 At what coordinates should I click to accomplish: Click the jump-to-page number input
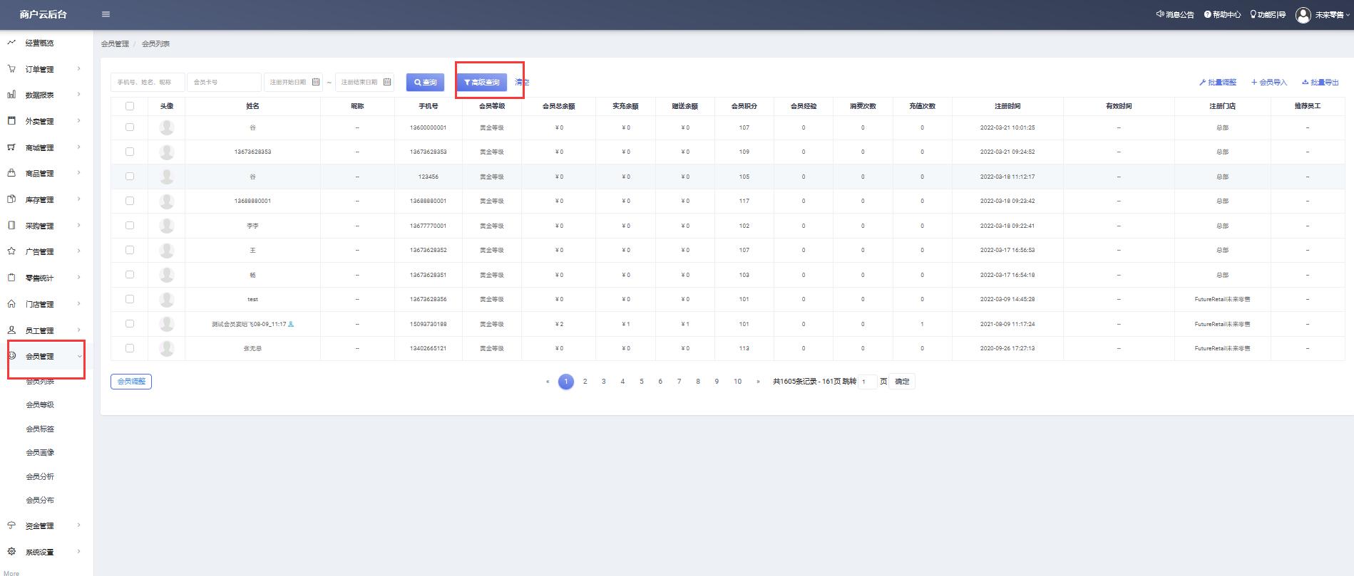click(867, 382)
